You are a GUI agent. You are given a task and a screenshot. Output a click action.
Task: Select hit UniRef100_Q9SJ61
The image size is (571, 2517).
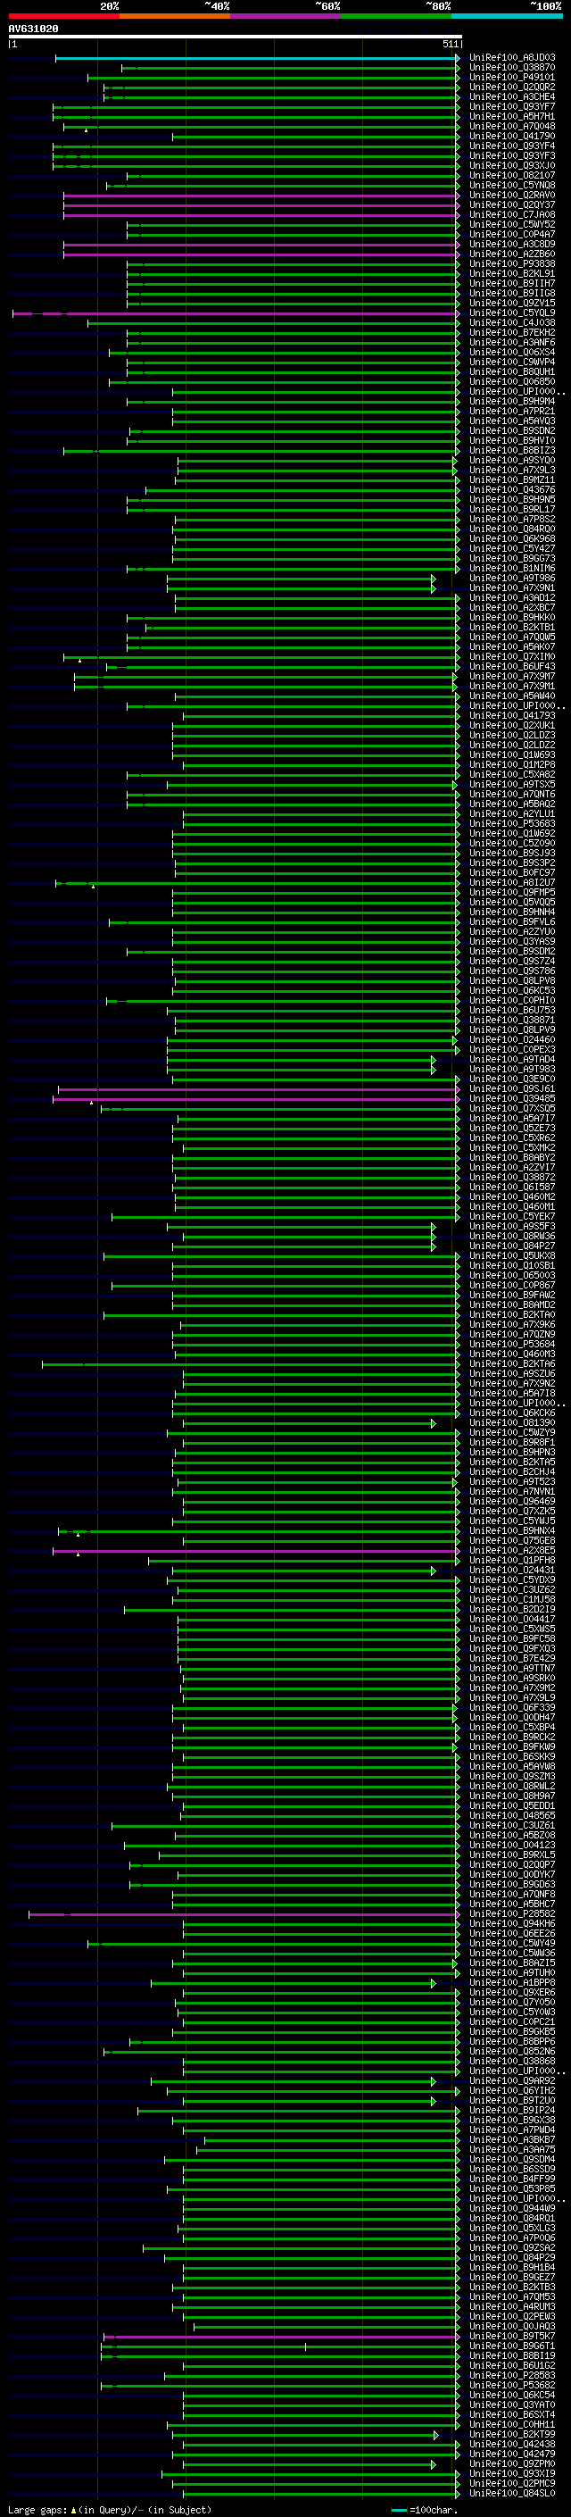click(x=512, y=1088)
